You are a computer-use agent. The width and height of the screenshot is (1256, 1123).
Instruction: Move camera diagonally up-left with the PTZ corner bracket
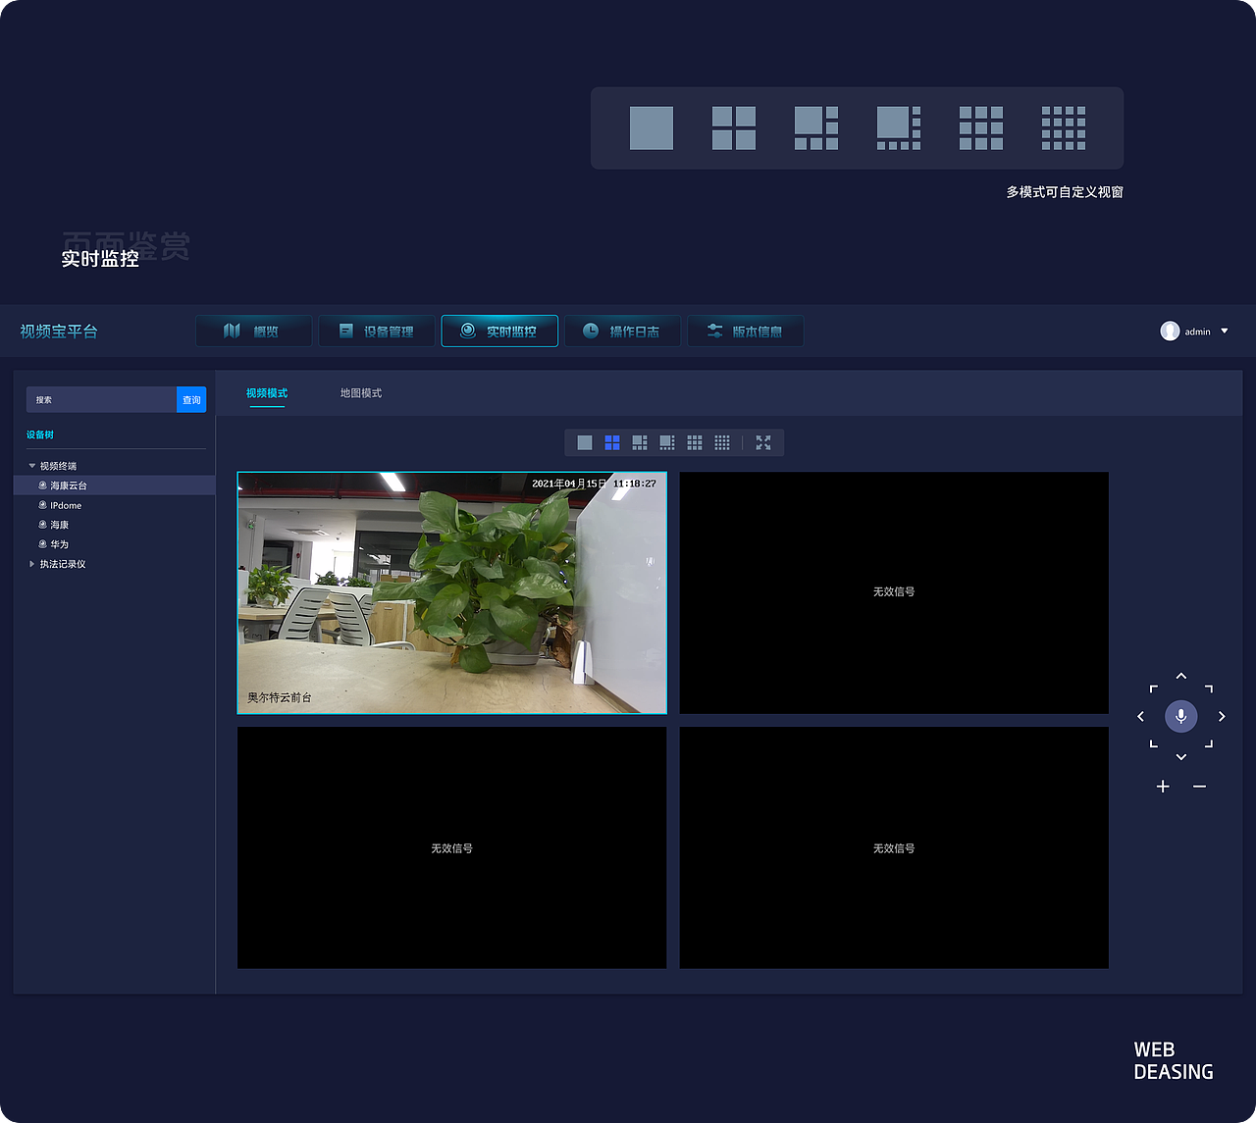[1154, 689]
